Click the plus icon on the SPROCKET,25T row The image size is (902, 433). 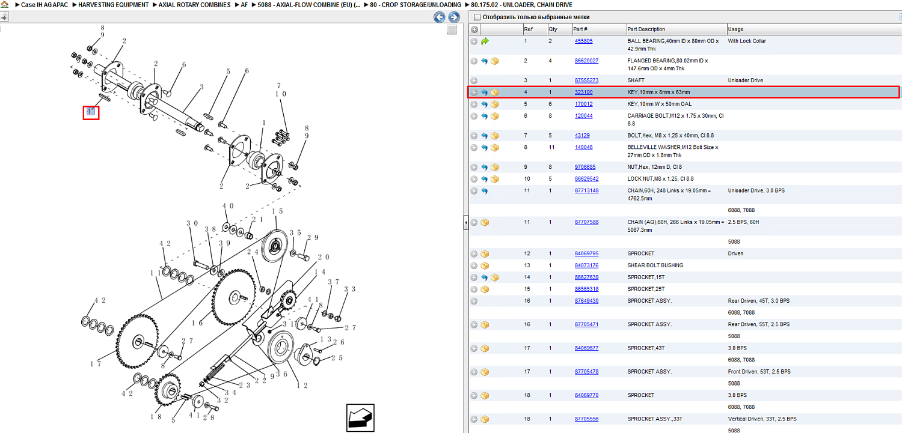pyautogui.click(x=474, y=289)
